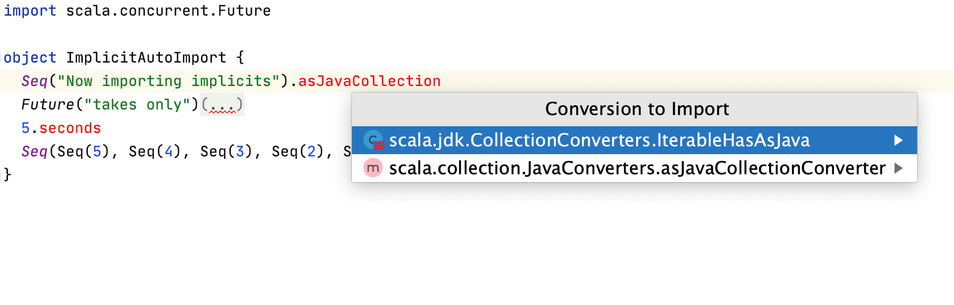
Task: Click the class icon beside IterableHasAsJava
Action: click(373, 140)
